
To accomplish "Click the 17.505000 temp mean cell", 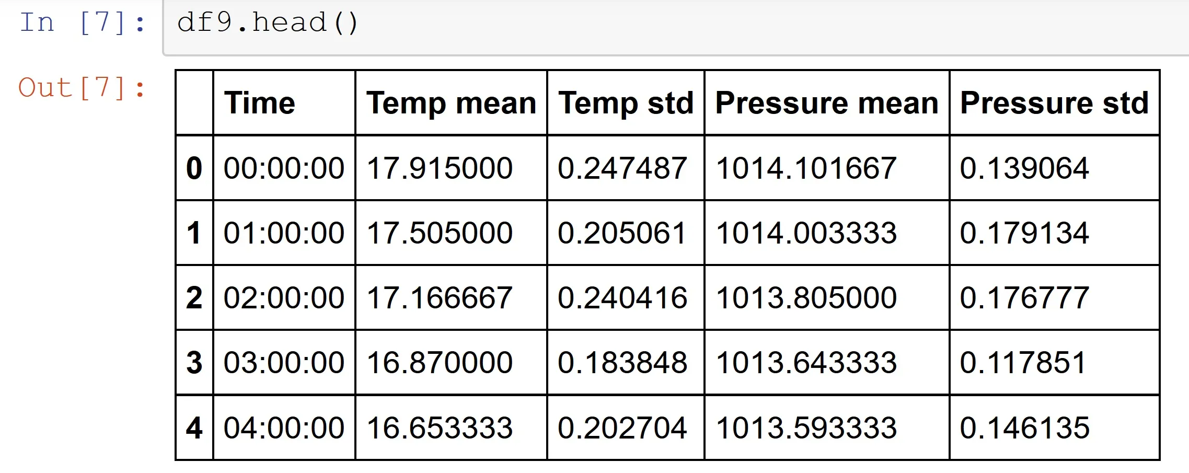I will point(440,233).
